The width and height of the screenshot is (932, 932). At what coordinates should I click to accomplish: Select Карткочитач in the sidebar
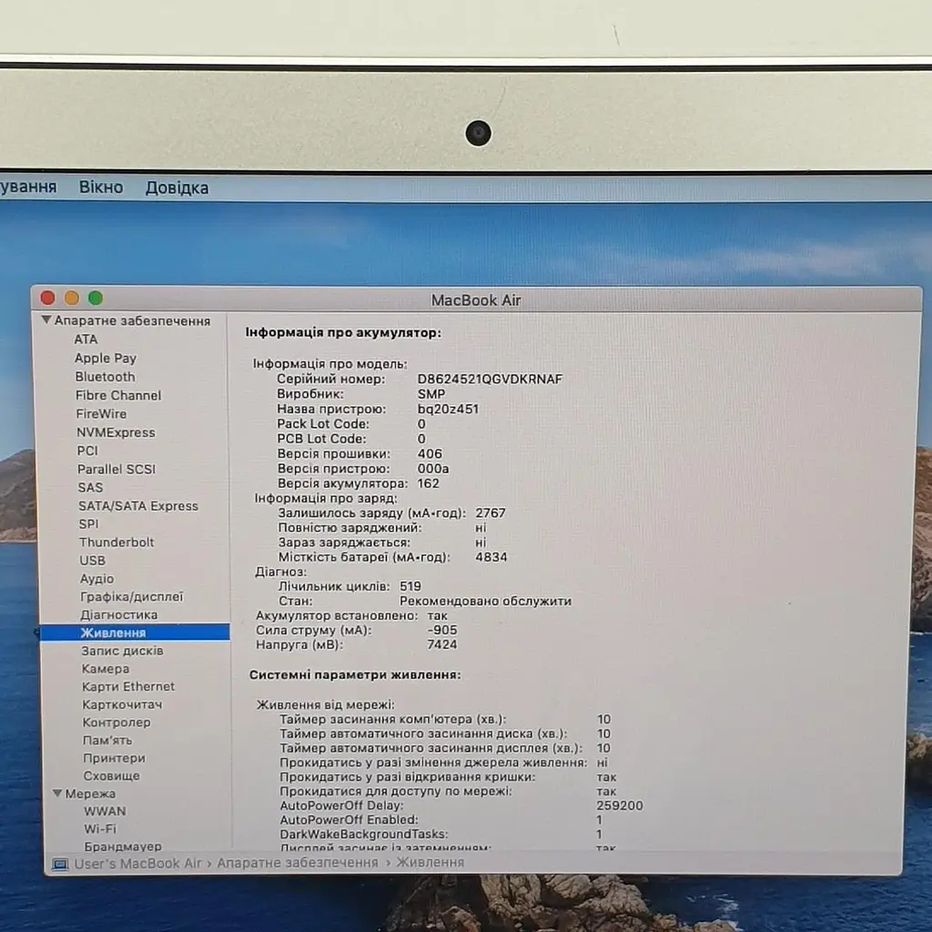pyautogui.click(x=122, y=704)
